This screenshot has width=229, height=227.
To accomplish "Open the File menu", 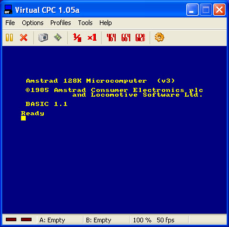I will tap(10, 23).
